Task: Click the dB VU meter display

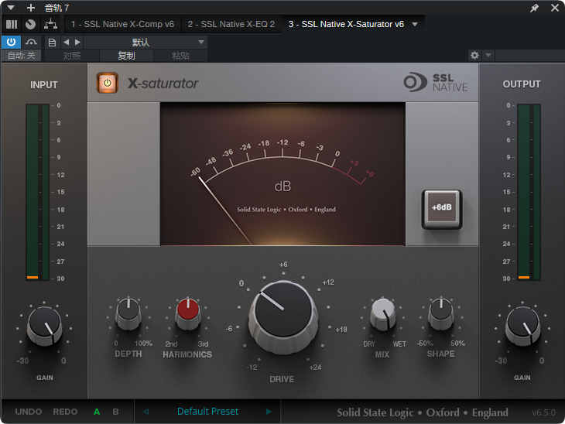Action: pos(282,174)
